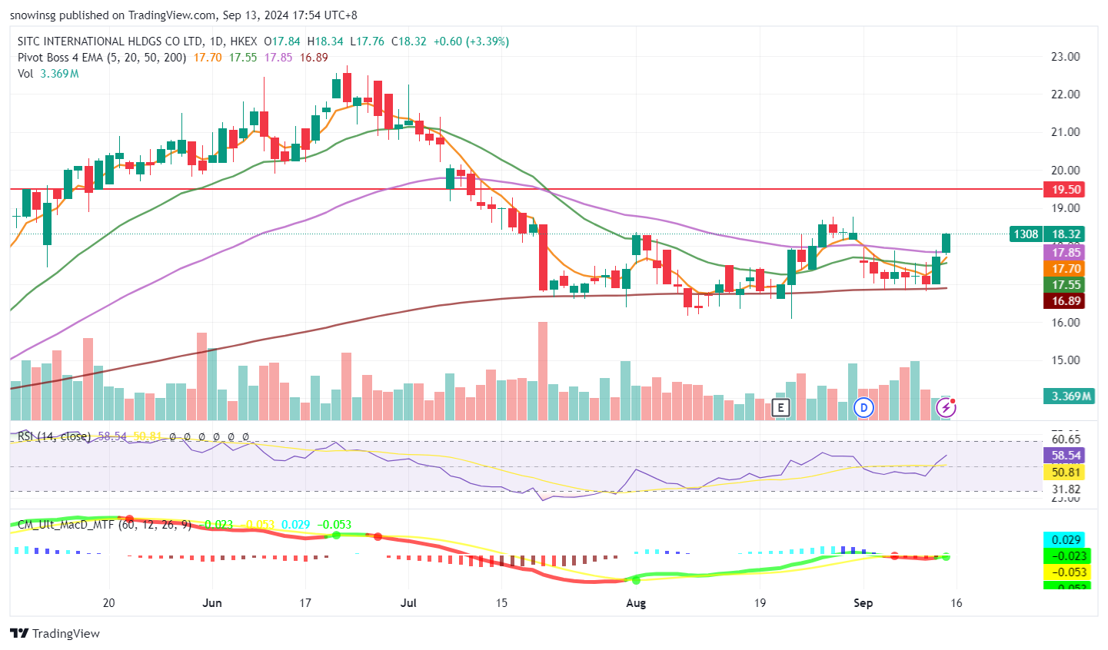
Task: Select the CM_Ult_MacD_MTF indicator legend
Action: click(x=104, y=525)
